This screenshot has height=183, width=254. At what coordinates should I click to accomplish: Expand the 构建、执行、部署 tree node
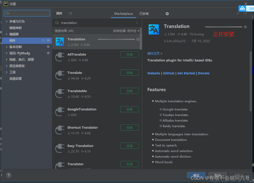coord(7,59)
